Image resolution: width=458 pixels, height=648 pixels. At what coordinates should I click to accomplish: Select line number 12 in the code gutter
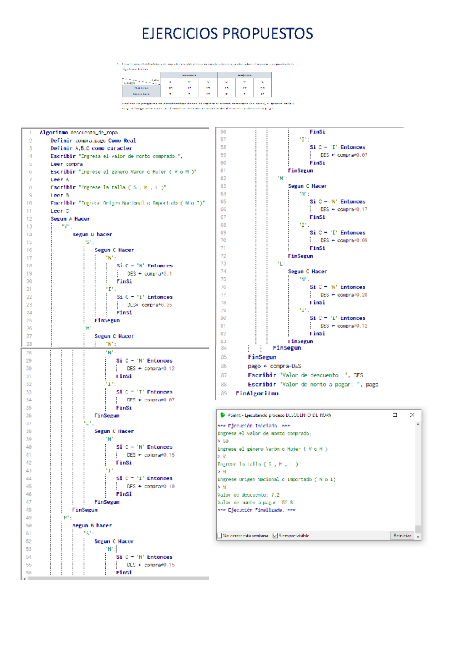29,219
